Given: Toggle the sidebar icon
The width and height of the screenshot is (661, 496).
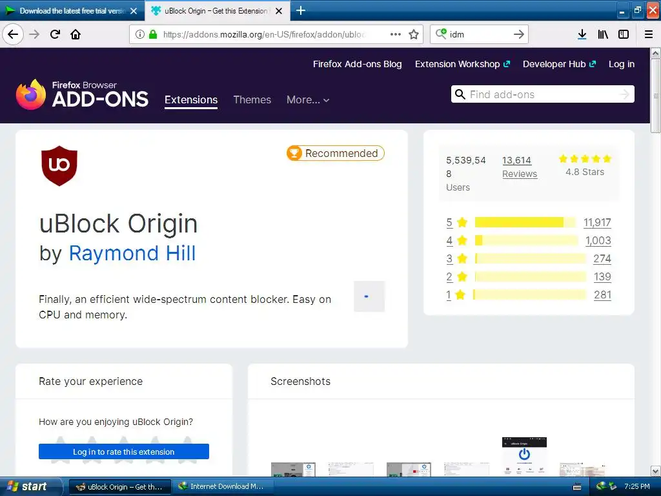Looking at the screenshot, I should pos(624,34).
